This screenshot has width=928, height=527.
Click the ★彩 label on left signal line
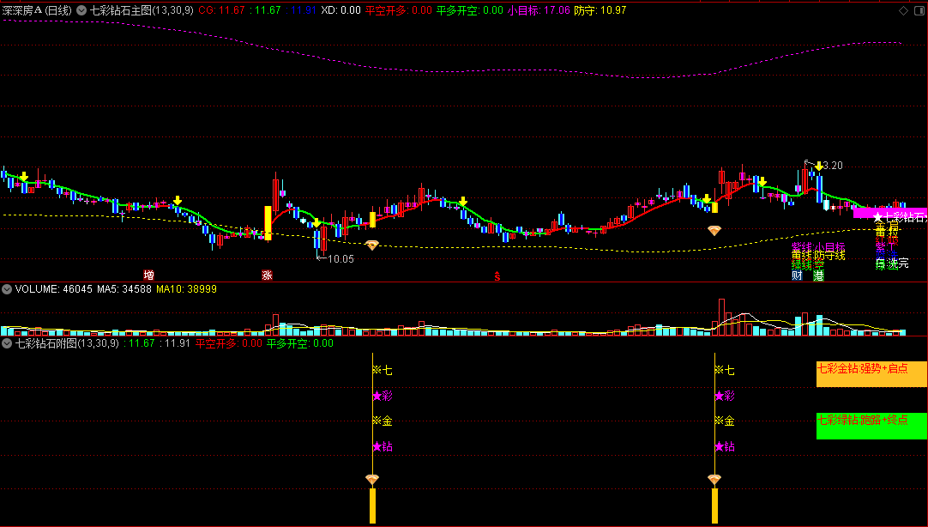(x=383, y=396)
